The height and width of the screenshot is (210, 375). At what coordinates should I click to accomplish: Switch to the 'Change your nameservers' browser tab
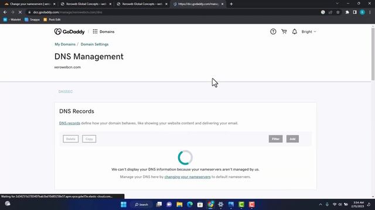point(30,4)
